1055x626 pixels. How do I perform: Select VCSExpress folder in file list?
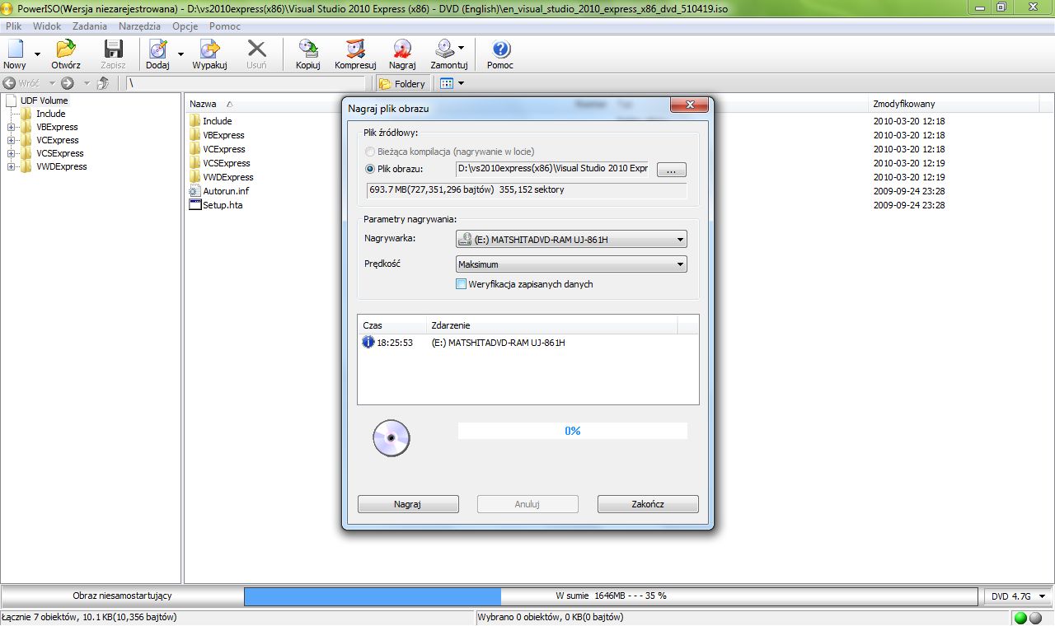[x=220, y=163]
